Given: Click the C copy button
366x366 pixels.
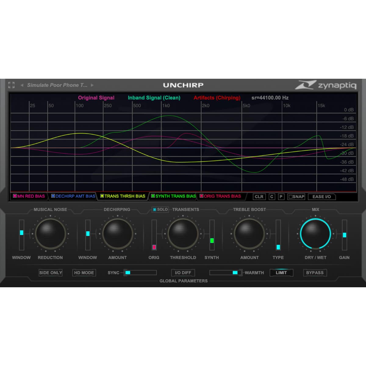Looking at the screenshot, I should point(272,197).
